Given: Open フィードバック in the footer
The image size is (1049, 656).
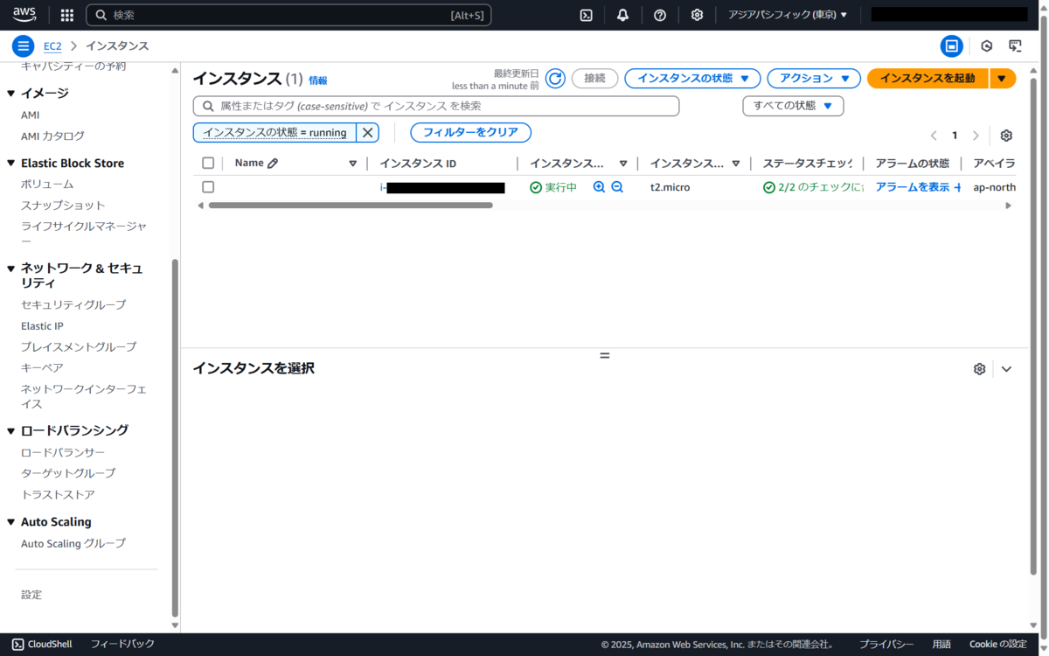Looking at the screenshot, I should click(x=122, y=644).
